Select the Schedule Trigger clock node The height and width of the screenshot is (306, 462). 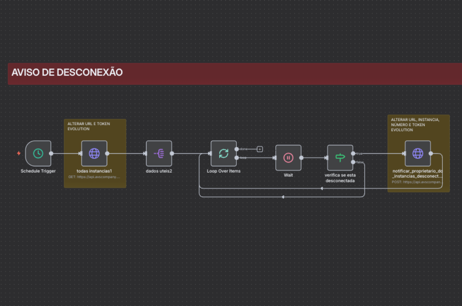(38, 153)
